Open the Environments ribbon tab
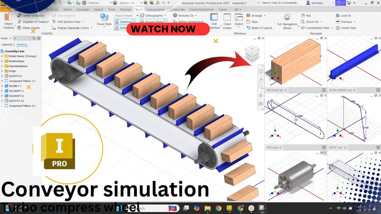Screen dimensions: 381x214 (x=155, y=10)
